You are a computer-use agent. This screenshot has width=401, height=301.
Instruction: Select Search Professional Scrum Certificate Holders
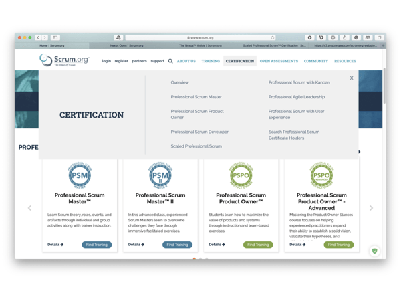(294, 135)
